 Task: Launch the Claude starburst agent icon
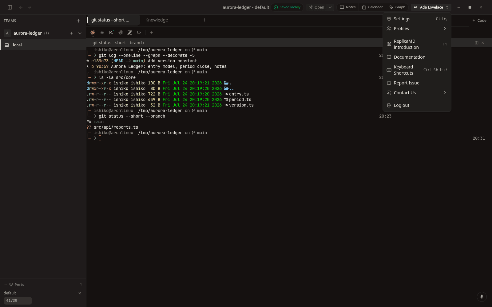click(x=93, y=32)
